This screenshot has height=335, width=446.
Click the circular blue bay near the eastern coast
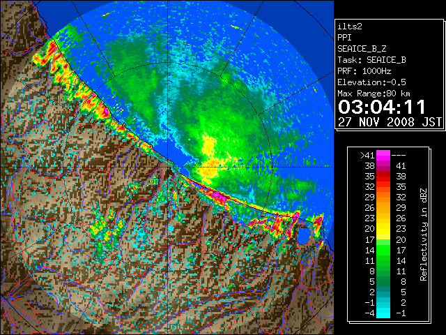[x=305, y=234]
